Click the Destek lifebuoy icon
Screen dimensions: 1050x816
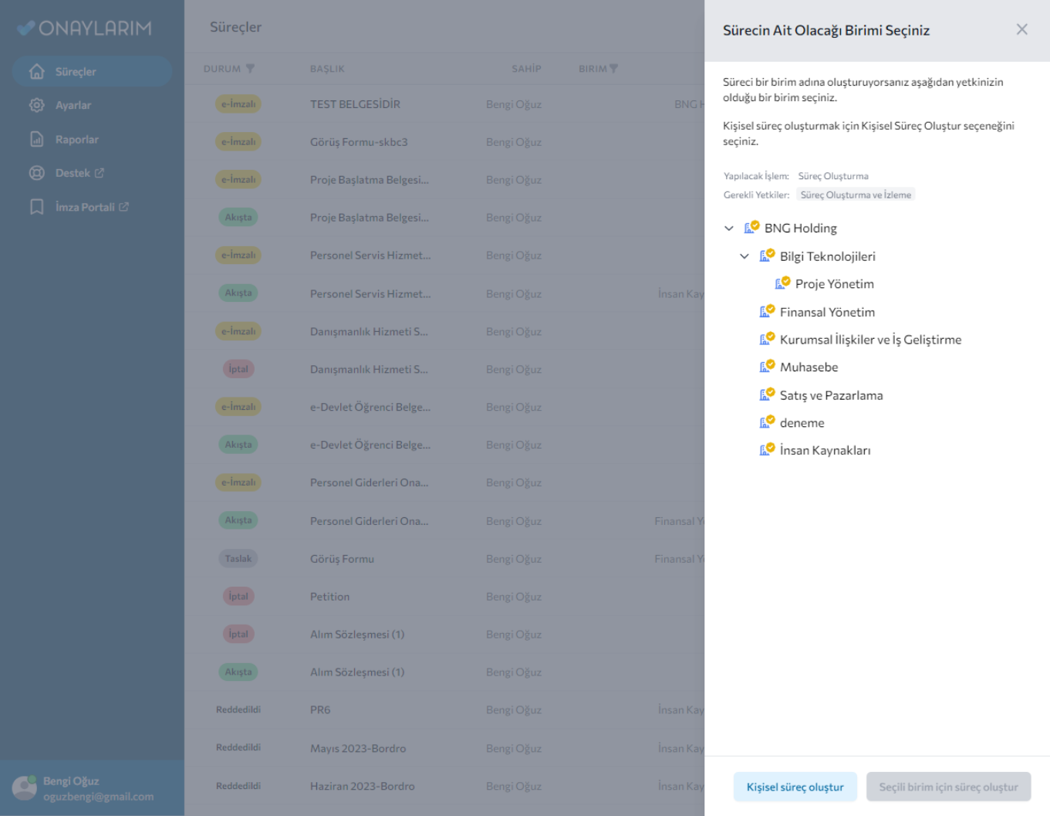click(x=36, y=173)
